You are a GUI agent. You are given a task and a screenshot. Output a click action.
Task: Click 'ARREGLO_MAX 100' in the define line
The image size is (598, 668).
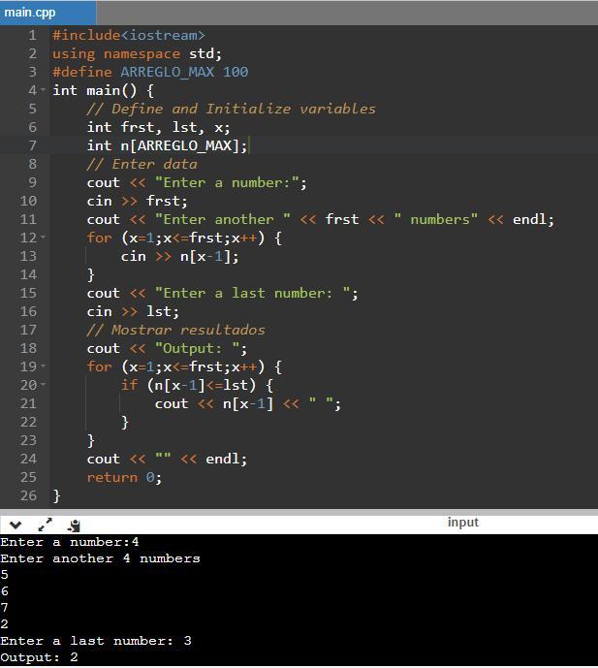pos(184,72)
